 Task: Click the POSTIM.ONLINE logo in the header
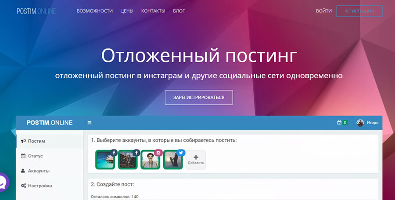(x=36, y=11)
